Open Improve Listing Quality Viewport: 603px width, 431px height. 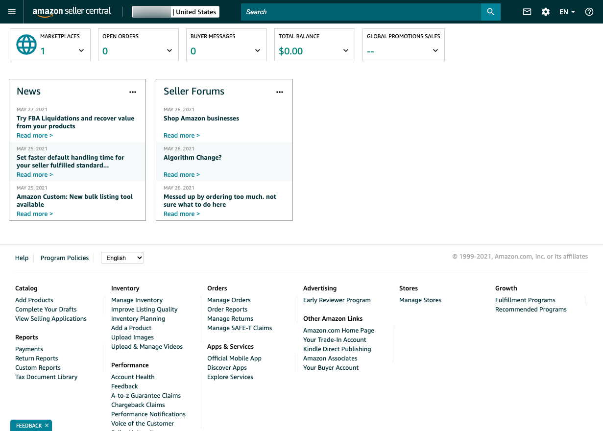(145, 309)
